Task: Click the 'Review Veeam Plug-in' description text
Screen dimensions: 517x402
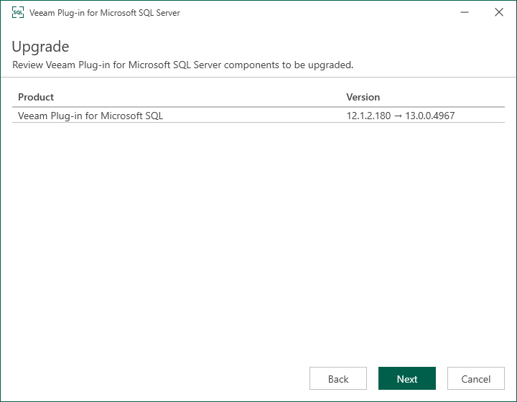Action: coord(182,65)
